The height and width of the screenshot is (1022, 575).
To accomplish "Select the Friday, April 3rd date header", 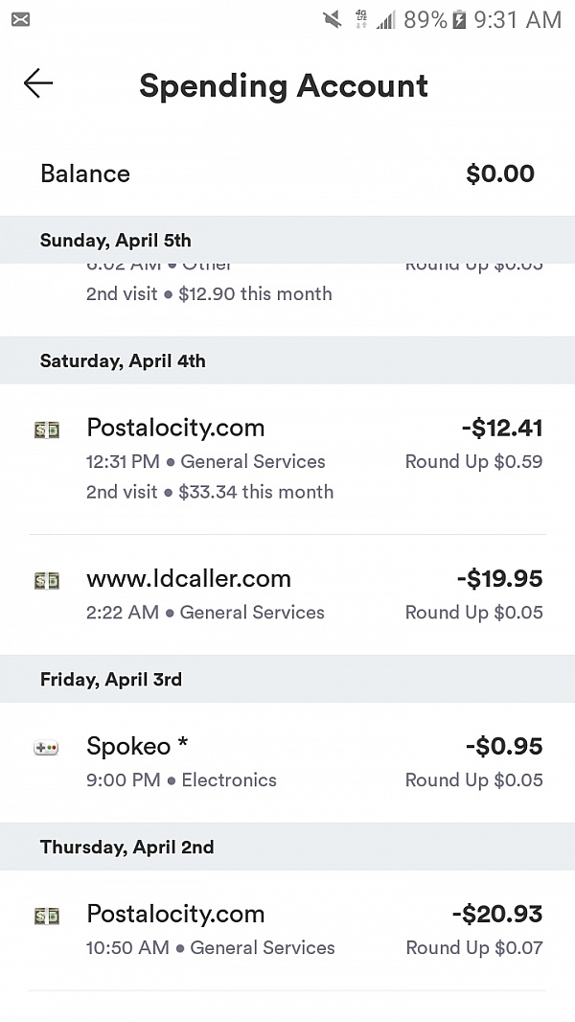I will tap(287, 679).
